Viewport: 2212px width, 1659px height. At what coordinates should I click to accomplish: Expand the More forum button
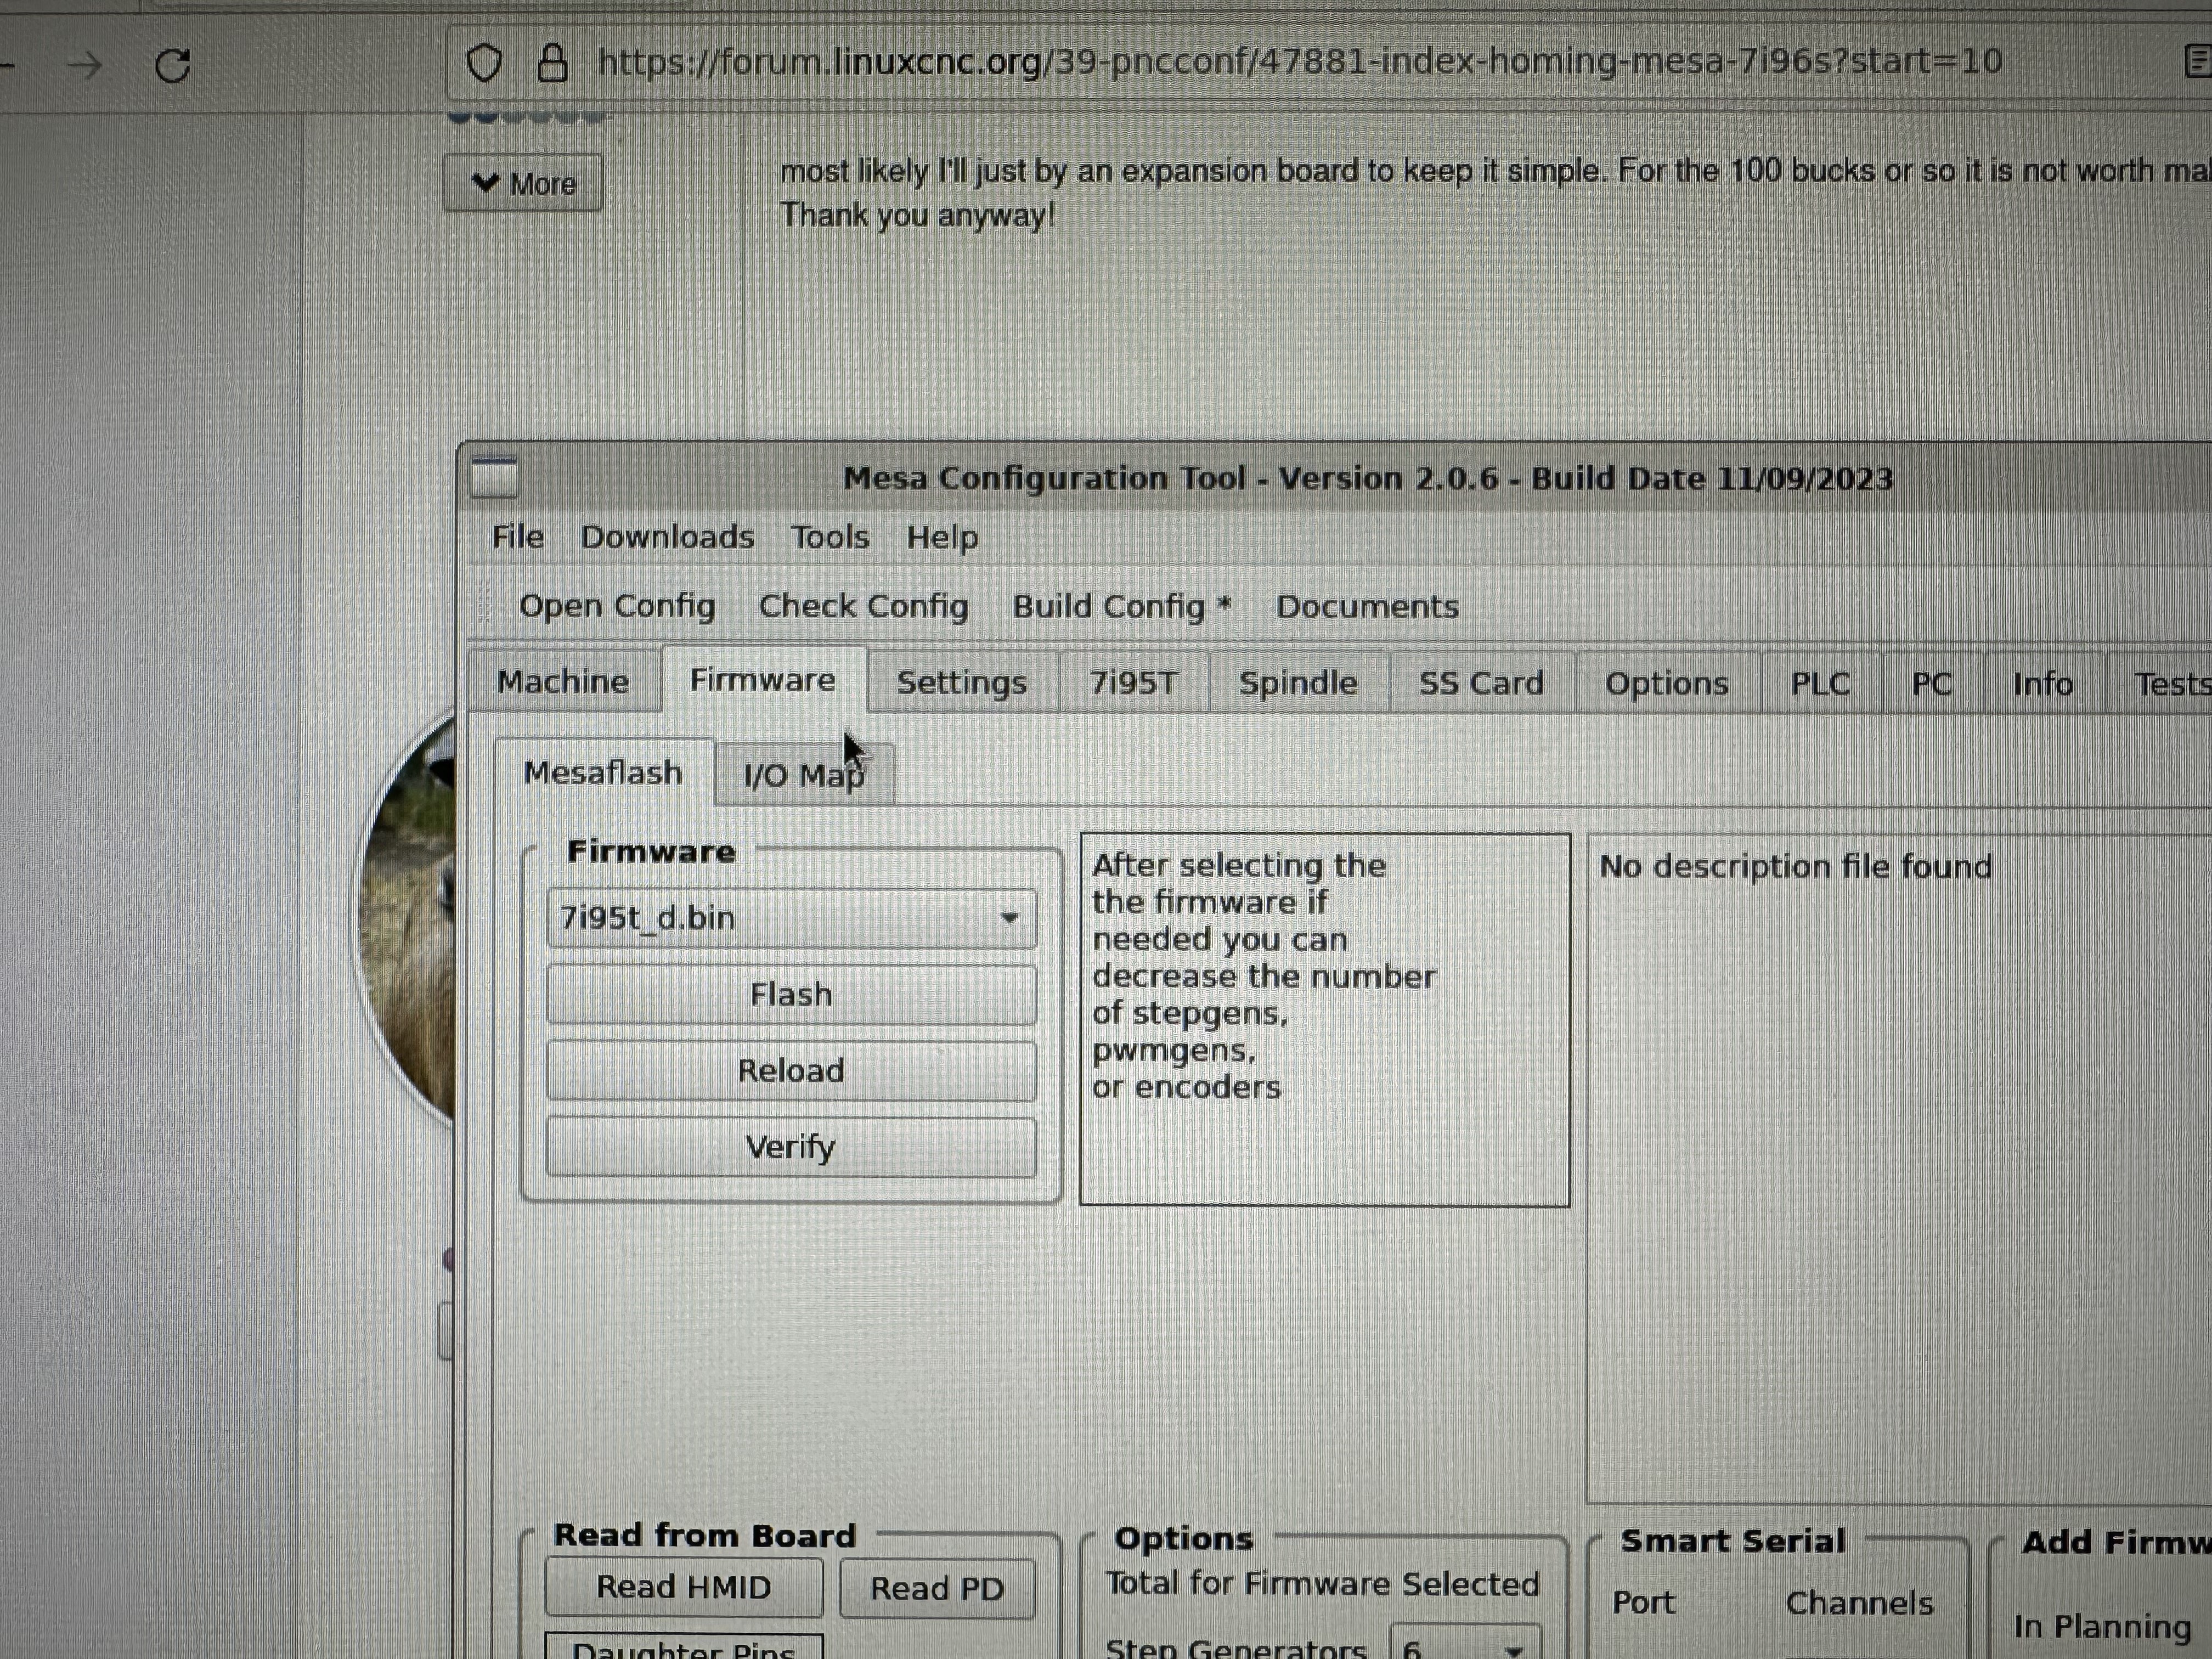pos(523,183)
